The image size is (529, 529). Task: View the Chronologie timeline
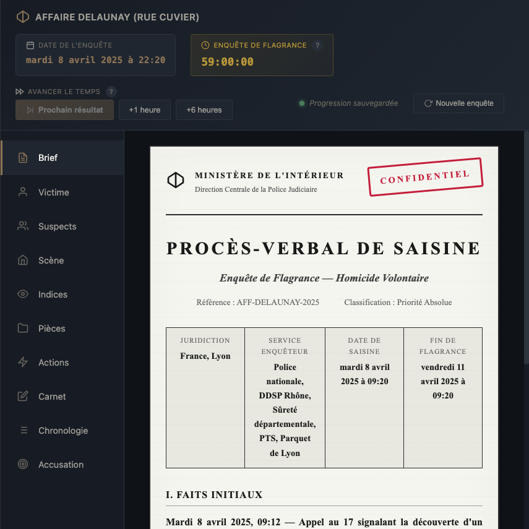tap(62, 431)
